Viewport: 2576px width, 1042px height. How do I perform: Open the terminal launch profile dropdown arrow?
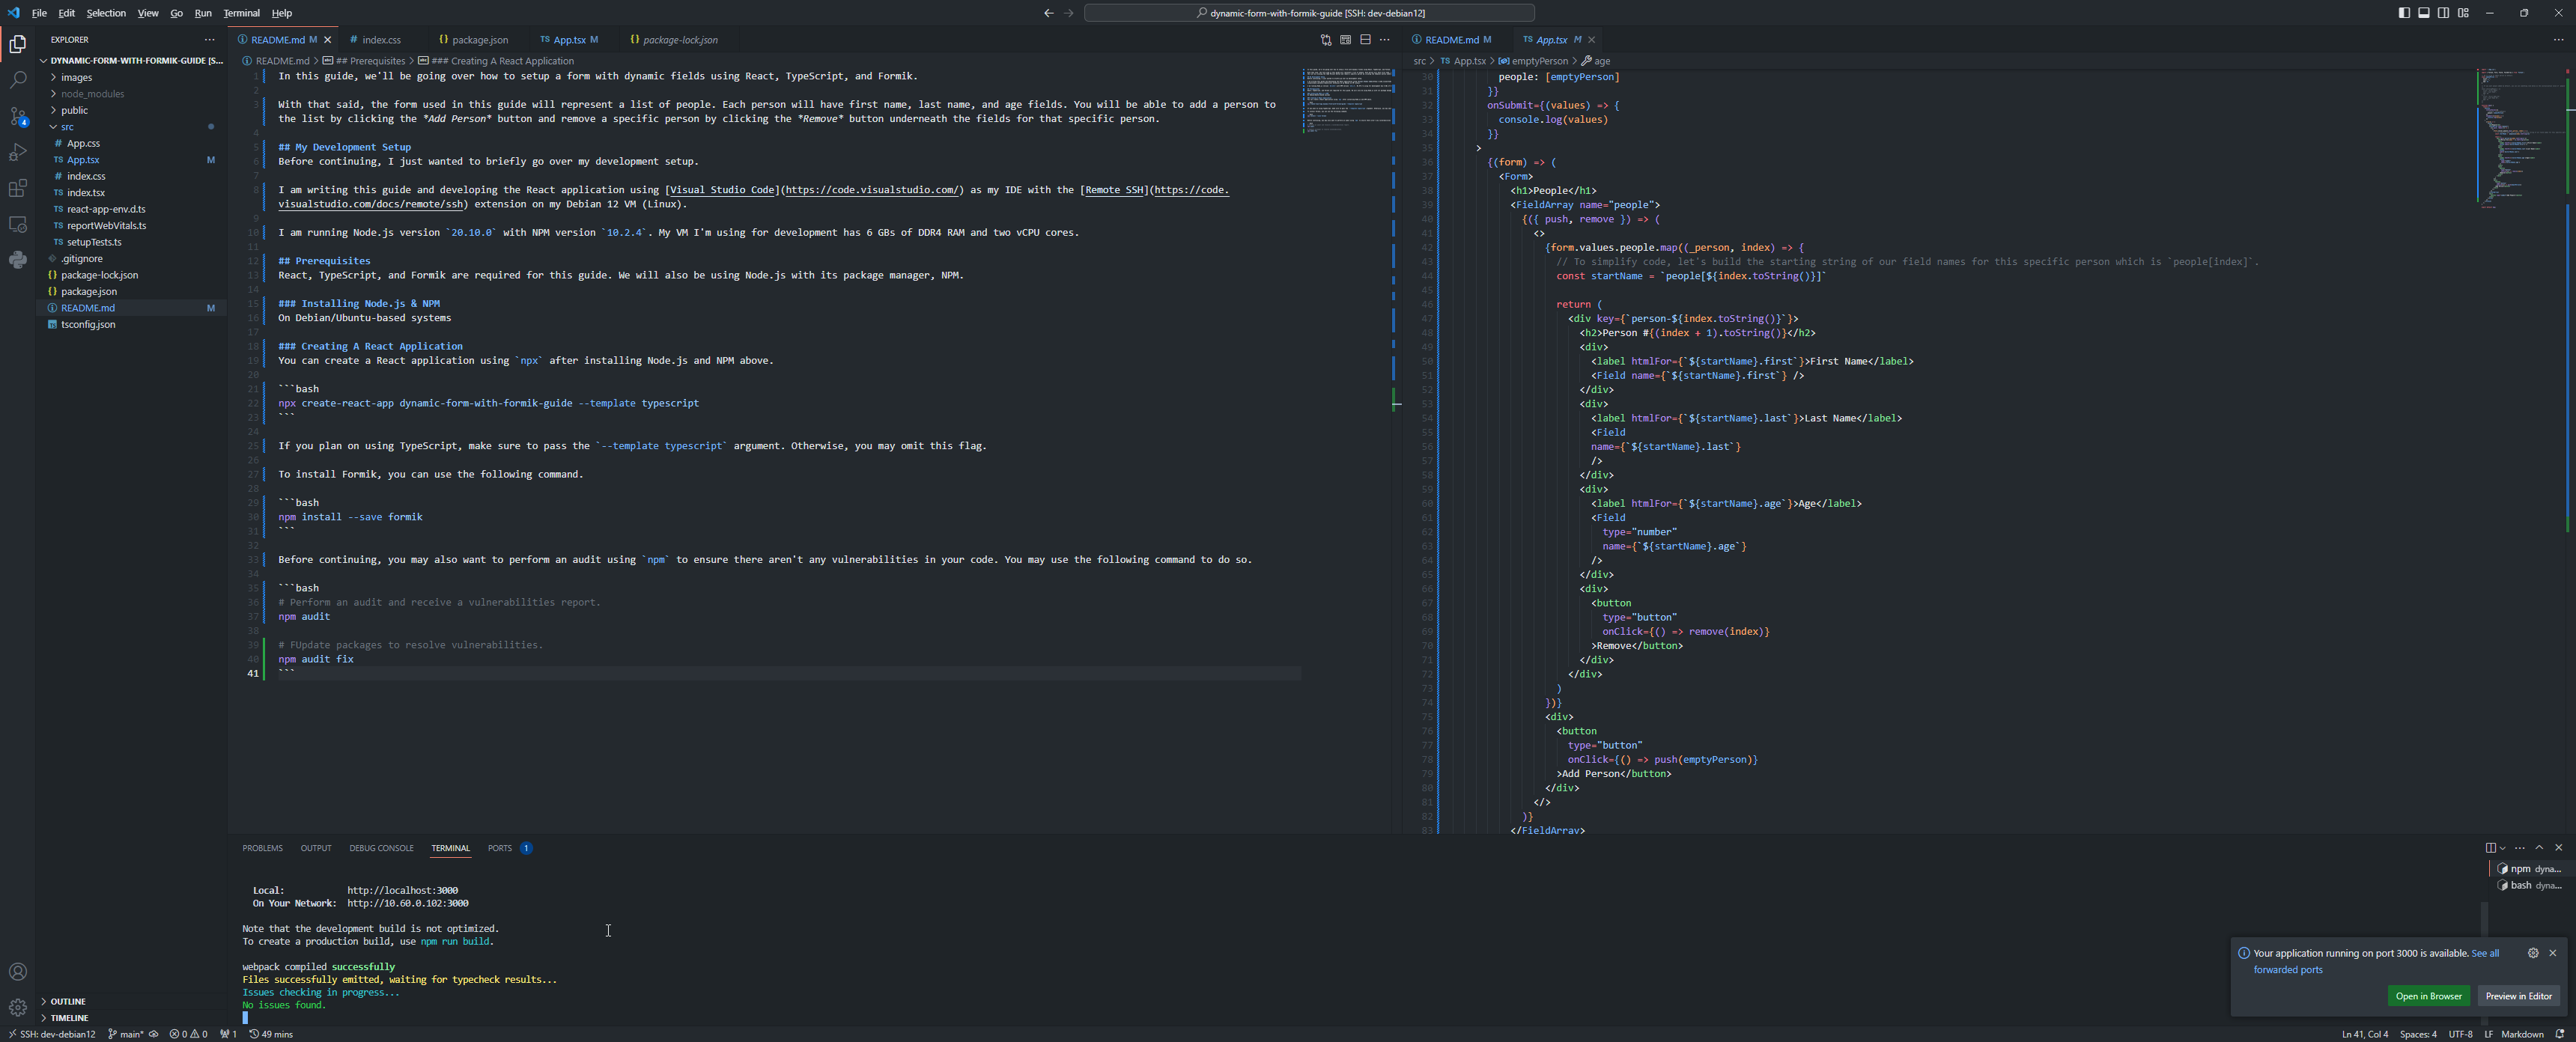(2503, 848)
